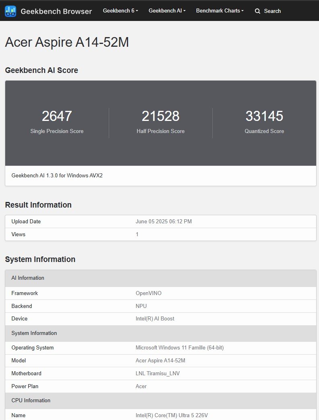This screenshot has width=319, height=420.
Task: Select the System Information main heading
Action: pos(40,259)
